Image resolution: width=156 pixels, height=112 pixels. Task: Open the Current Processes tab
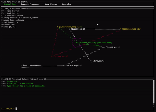pos(30,4)
